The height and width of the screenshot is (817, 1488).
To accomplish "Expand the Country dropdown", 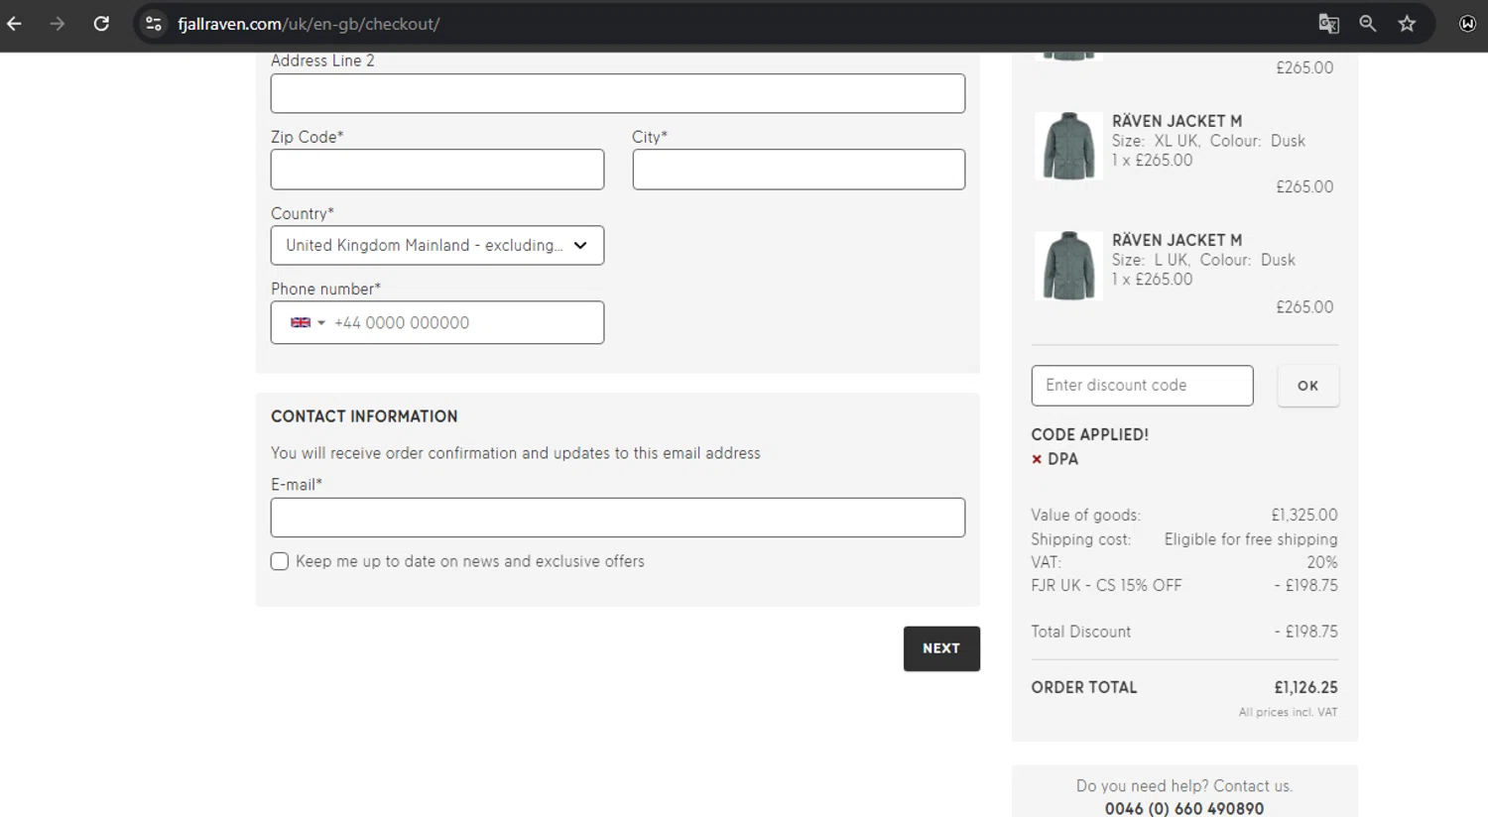I will [437, 245].
